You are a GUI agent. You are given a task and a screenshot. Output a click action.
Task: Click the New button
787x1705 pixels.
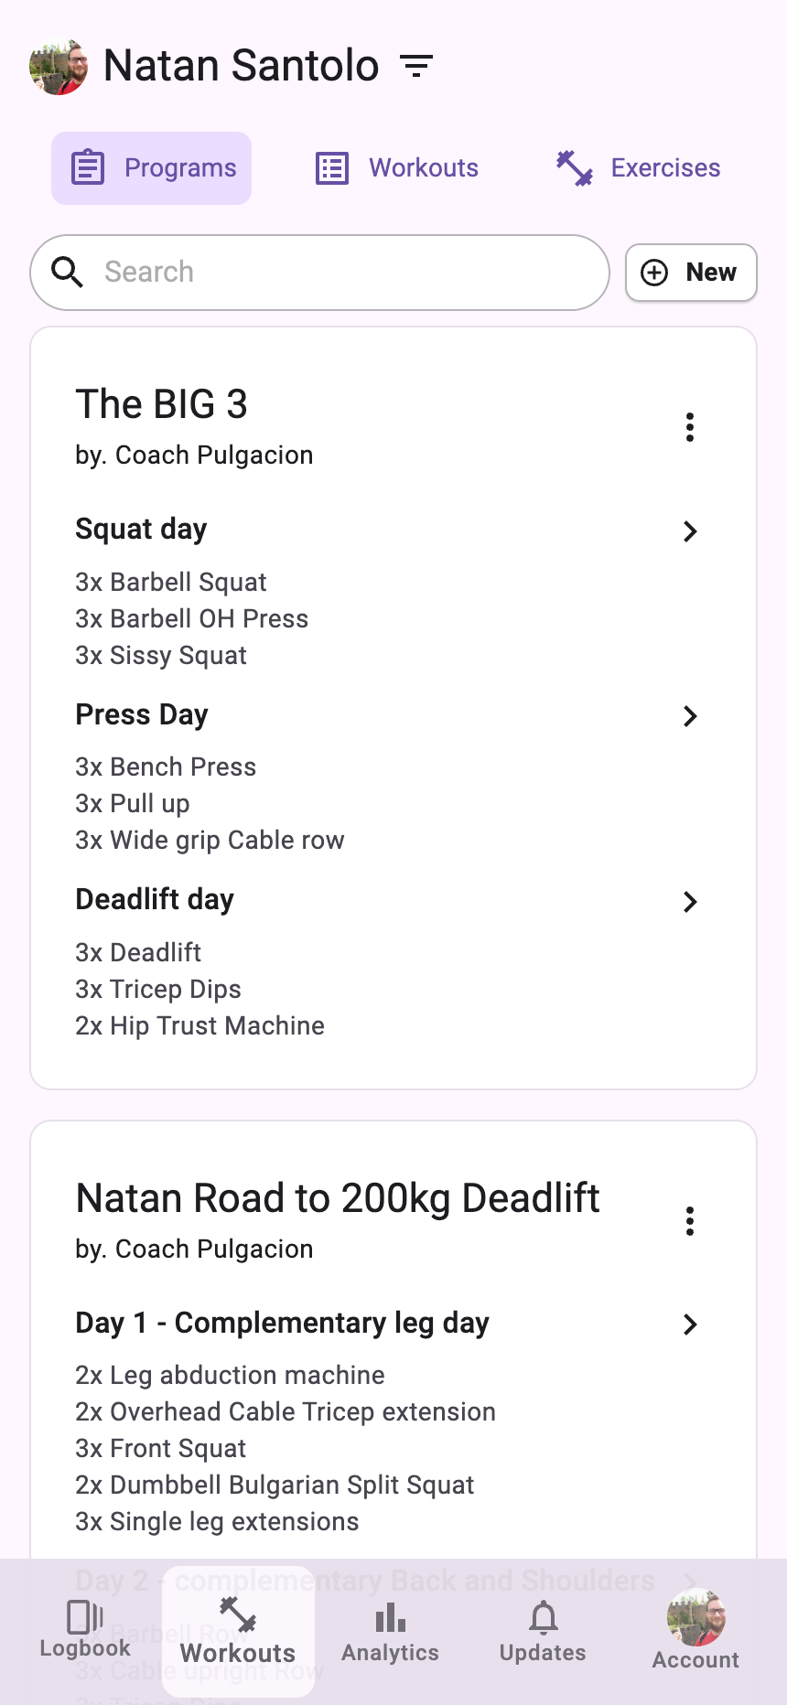[x=691, y=273]
